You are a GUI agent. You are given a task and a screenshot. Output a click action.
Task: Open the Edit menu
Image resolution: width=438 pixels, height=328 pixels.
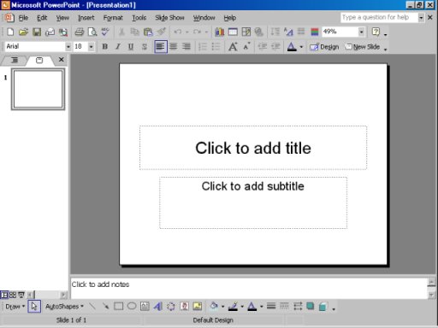coord(42,18)
